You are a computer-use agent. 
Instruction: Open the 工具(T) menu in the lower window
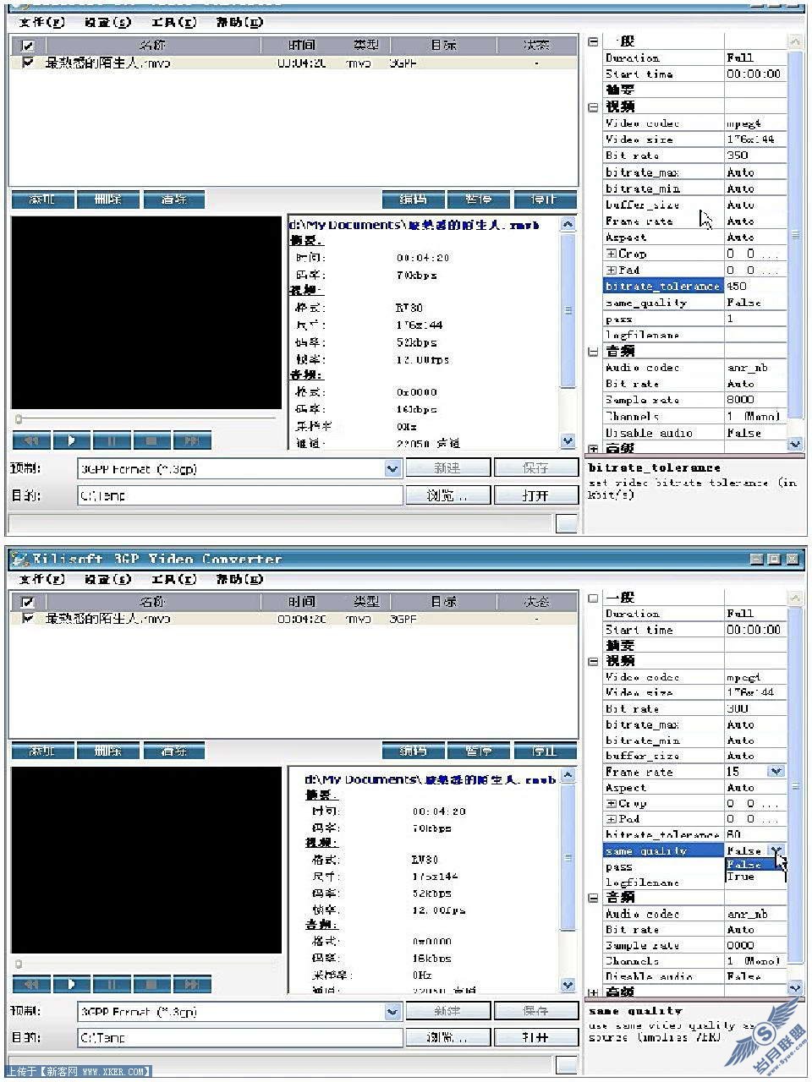[x=173, y=579]
